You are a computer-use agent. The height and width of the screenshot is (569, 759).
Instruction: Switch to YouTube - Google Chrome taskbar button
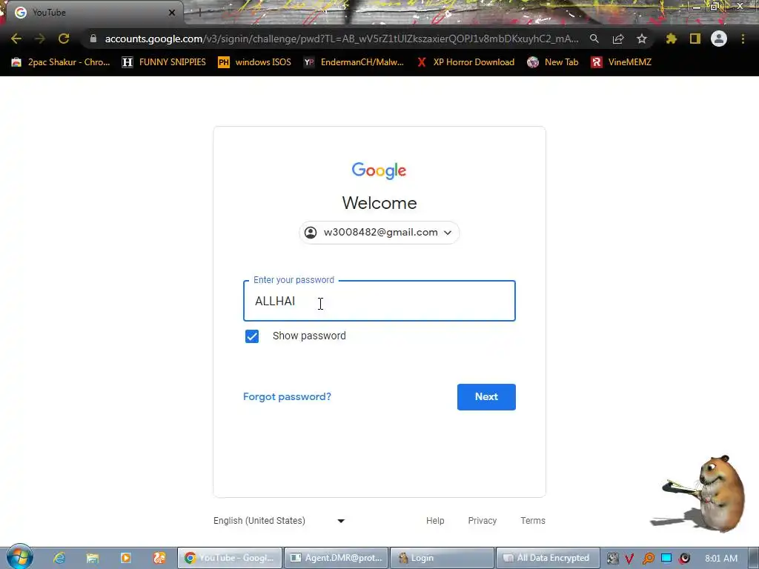click(230, 558)
